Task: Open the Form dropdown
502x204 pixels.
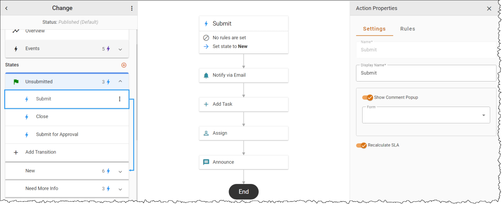Action: point(426,115)
